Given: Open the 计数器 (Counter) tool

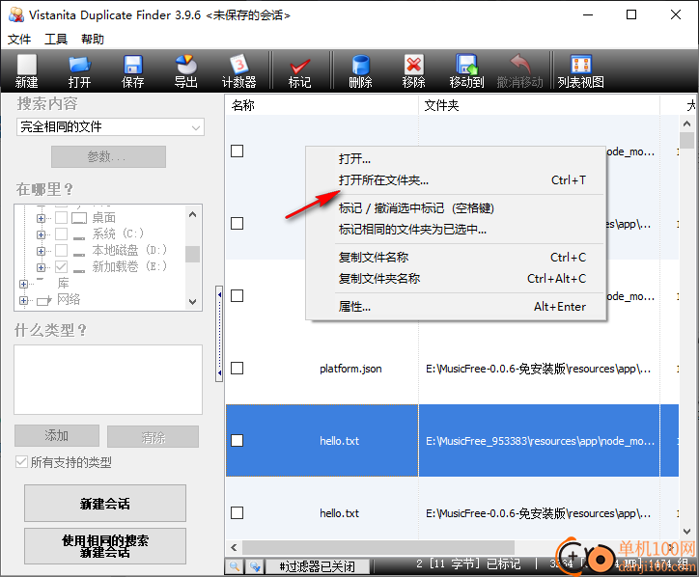Looking at the screenshot, I should 238,71.
